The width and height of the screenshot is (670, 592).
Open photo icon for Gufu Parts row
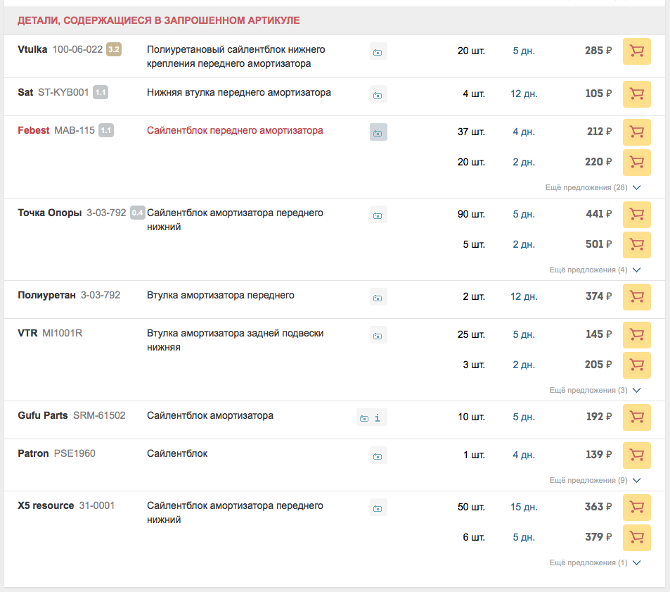[x=363, y=418]
